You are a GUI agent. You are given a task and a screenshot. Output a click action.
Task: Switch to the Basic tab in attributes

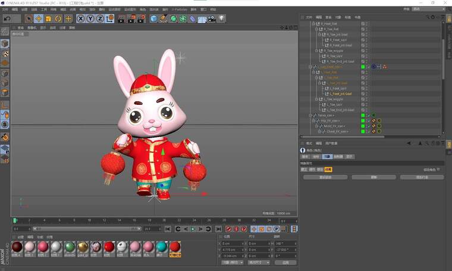click(305, 157)
